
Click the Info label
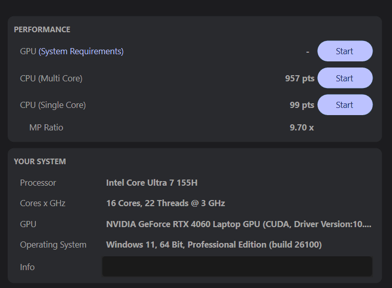point(27,267)
